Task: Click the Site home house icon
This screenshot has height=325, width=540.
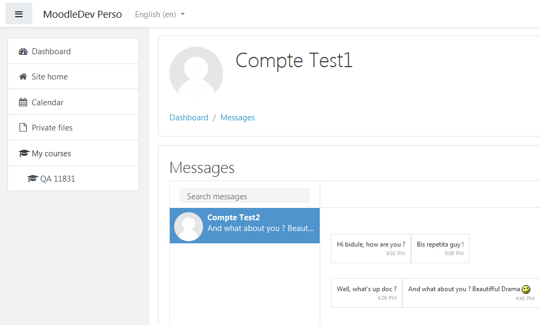Action: [x=23, y=77]
